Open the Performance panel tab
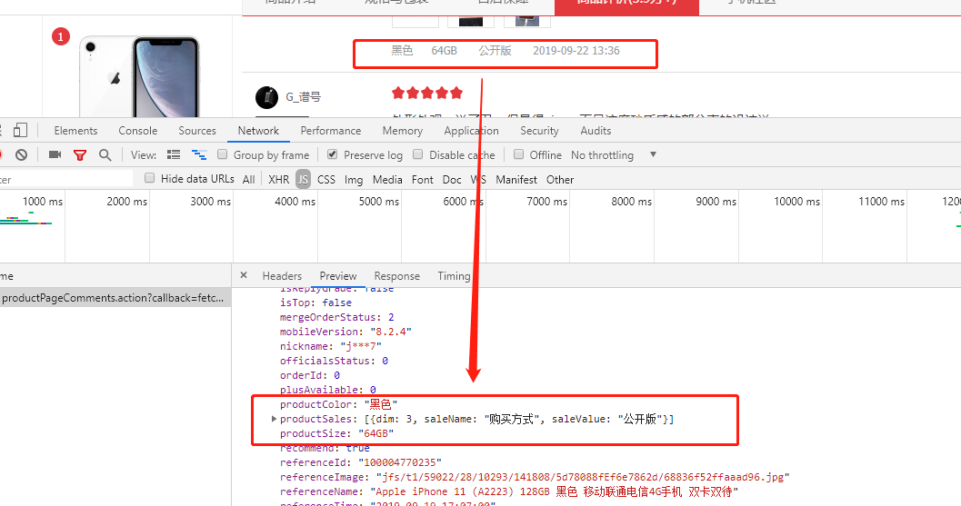The height and width of the screenshot is (506, 961). (331, 131)
